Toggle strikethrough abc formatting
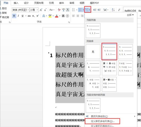 click(x=29, y=16)
